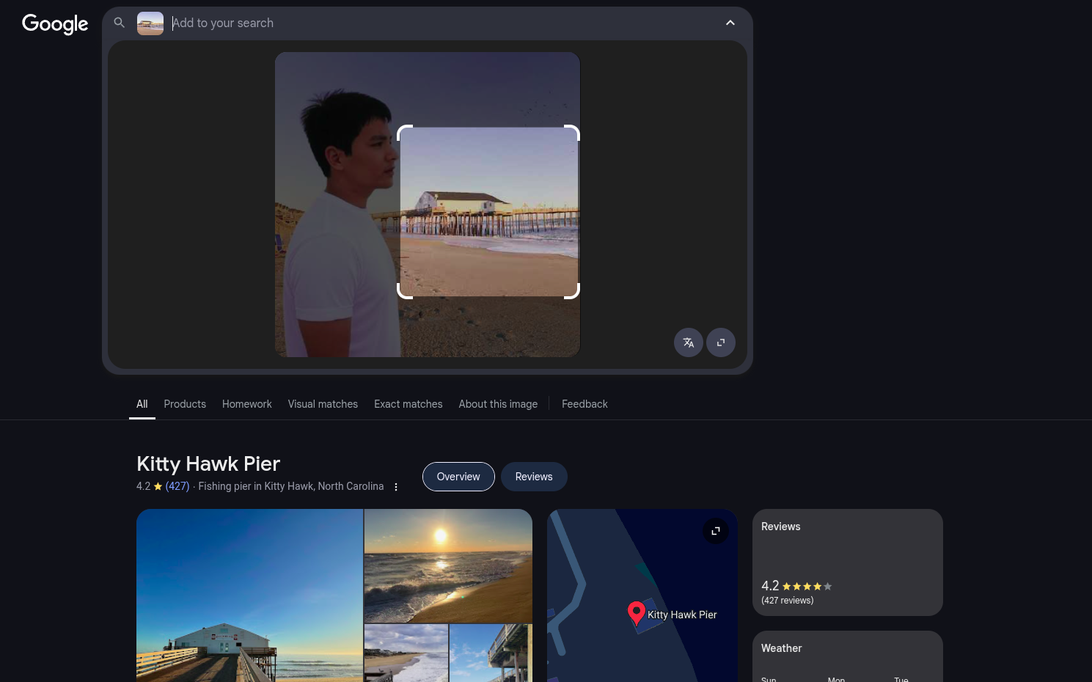Image resolution: width=1092 pixels, height=682 pixels.
Task: Select the Overview button
Action: (458, 477)
